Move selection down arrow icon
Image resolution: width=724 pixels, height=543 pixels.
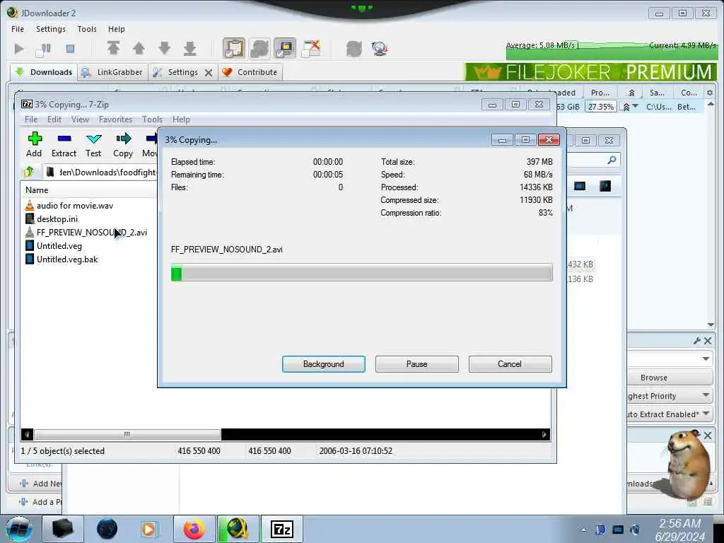pos(164,48)
